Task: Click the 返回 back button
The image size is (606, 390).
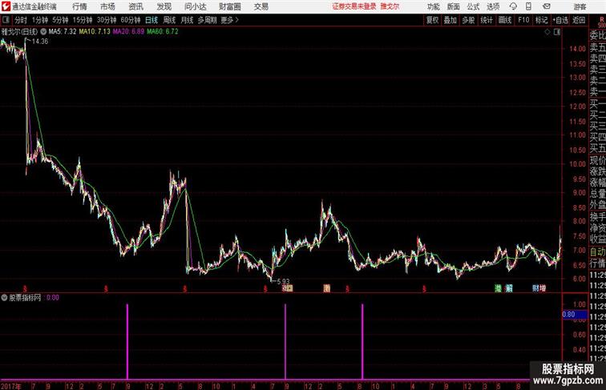Action: (579, 20)
